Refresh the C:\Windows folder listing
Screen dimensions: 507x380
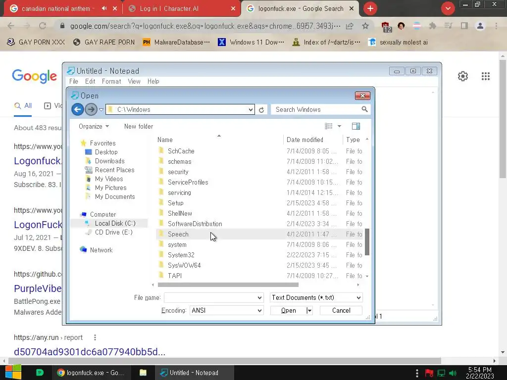(x=261, y=110)
